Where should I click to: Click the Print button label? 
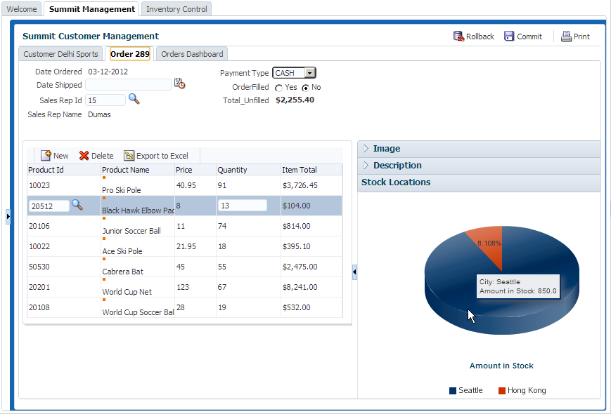[x=581, y=36]
